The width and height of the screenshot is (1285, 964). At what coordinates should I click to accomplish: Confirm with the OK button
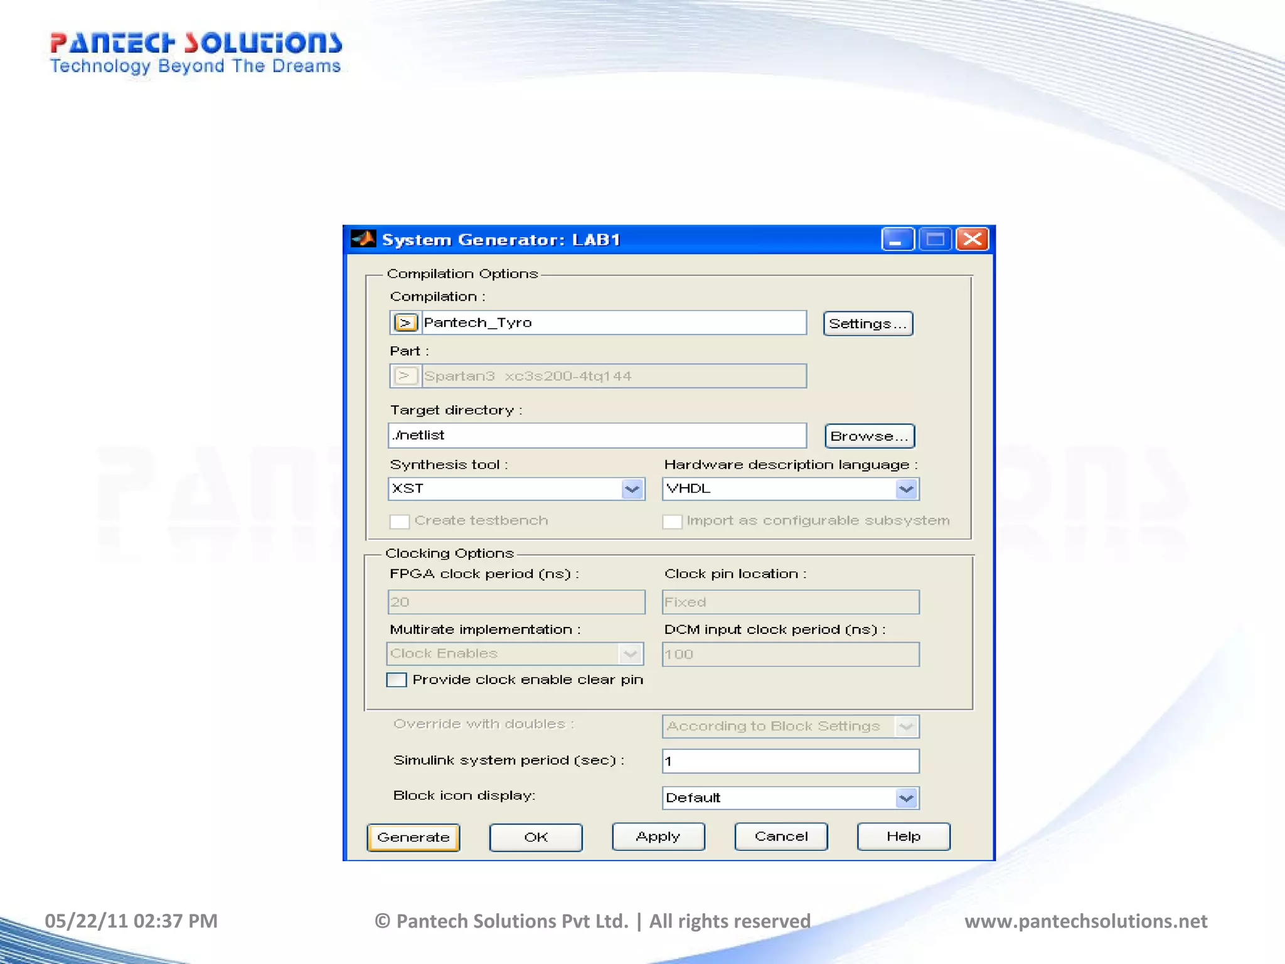[536, 837]
